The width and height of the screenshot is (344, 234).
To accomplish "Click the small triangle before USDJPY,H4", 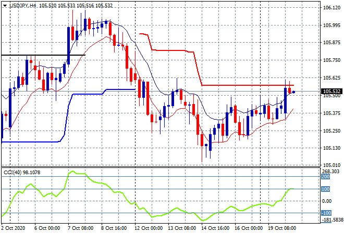I will pos(4,5).
